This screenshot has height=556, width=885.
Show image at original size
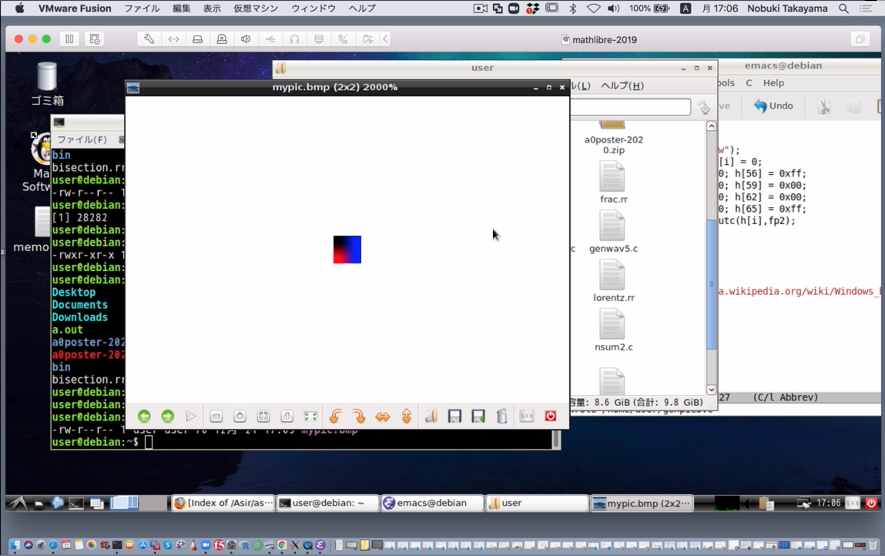287,416
